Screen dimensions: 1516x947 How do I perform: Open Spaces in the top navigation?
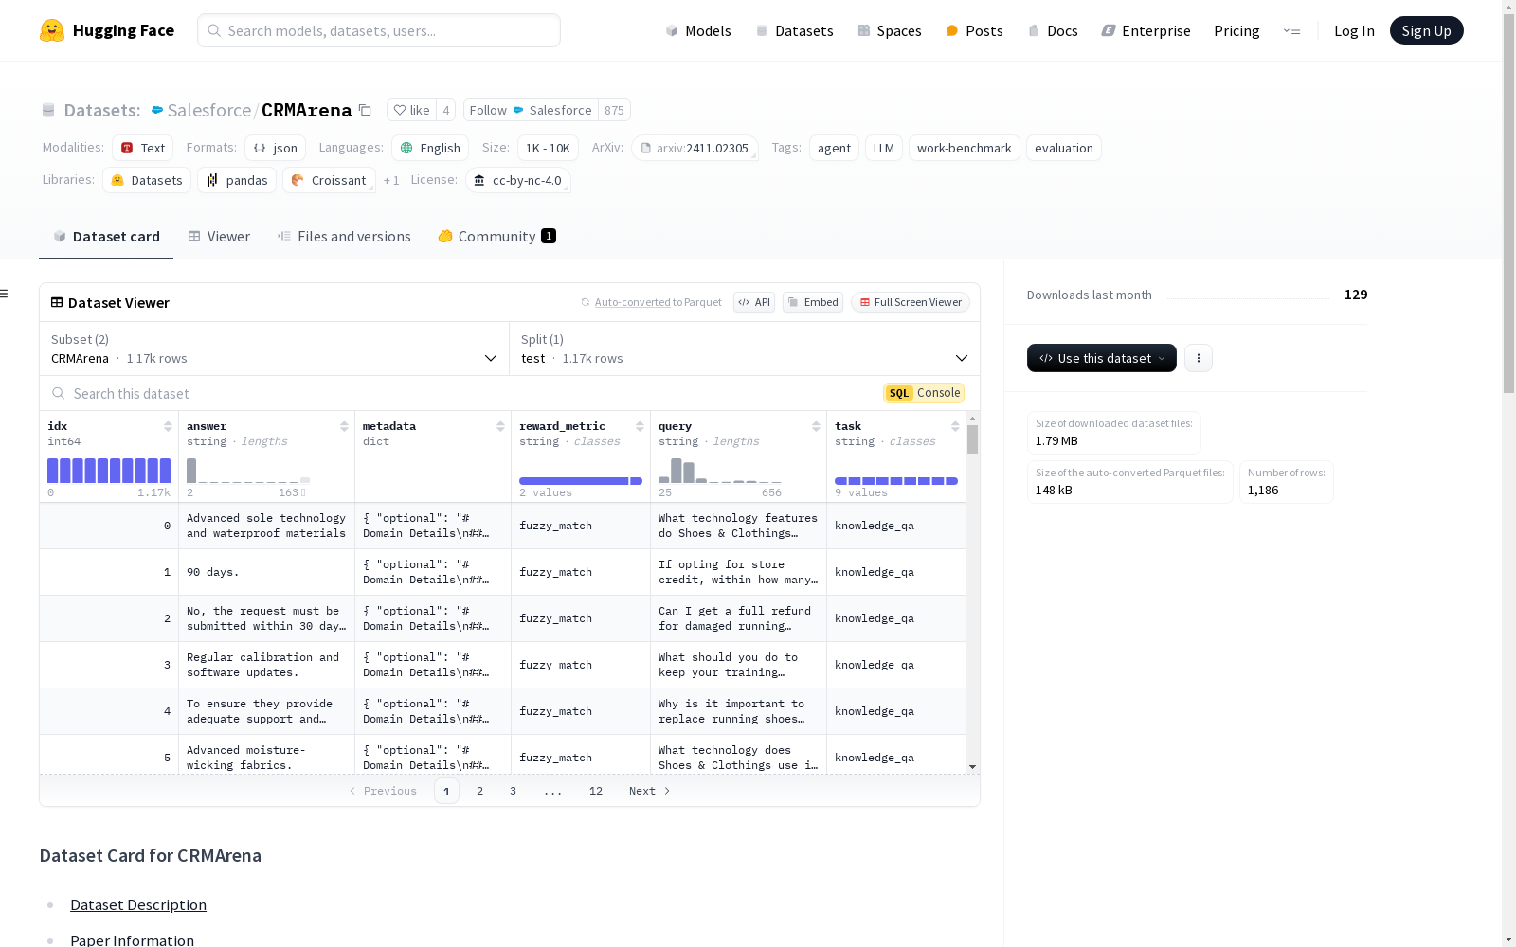point(890,30)
